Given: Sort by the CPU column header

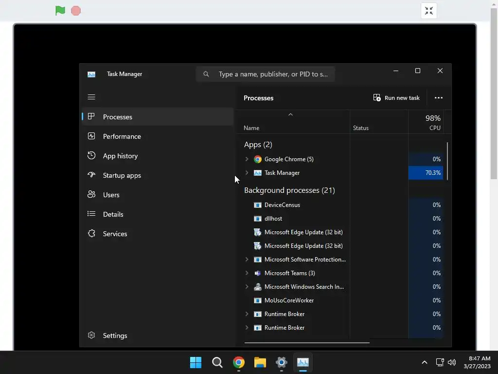Looking at the screenshot, I should coord(426,122).
